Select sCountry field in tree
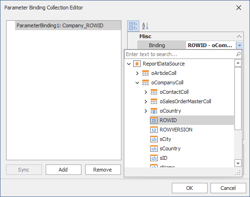250x197 pixels. 170,148
